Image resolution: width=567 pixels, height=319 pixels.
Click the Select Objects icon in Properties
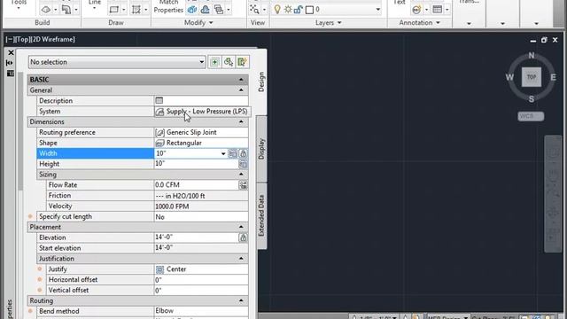229,62
